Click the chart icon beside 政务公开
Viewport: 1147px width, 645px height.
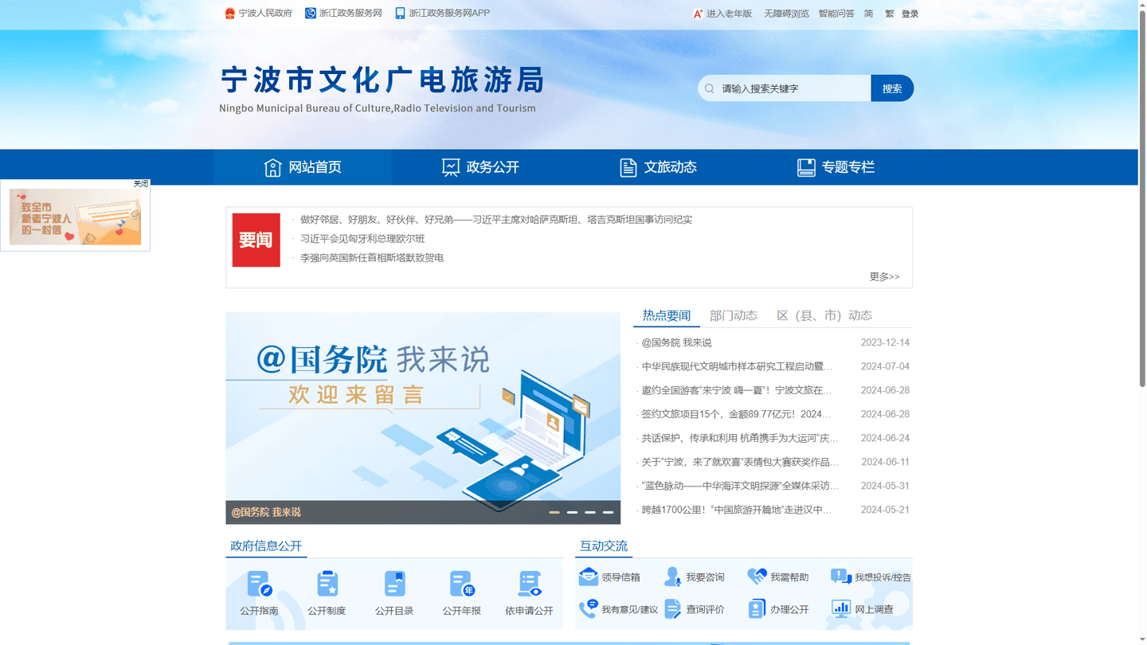tap(451, 167)
